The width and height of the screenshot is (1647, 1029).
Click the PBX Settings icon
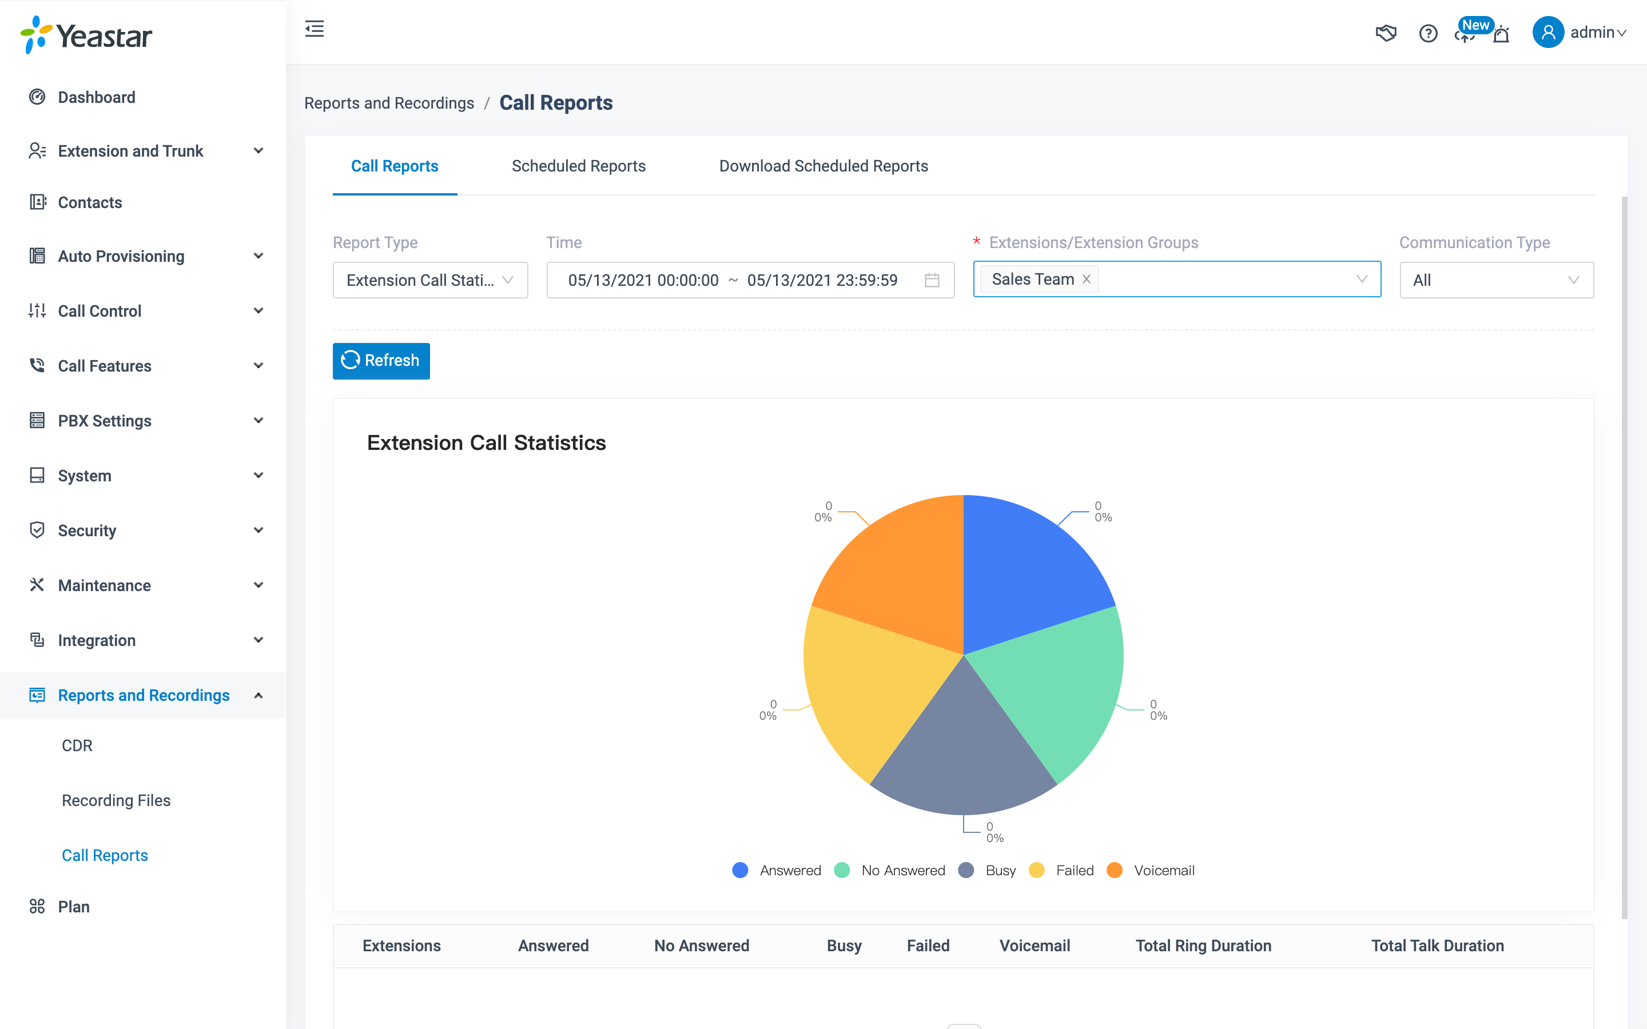[x=37, y=420]
